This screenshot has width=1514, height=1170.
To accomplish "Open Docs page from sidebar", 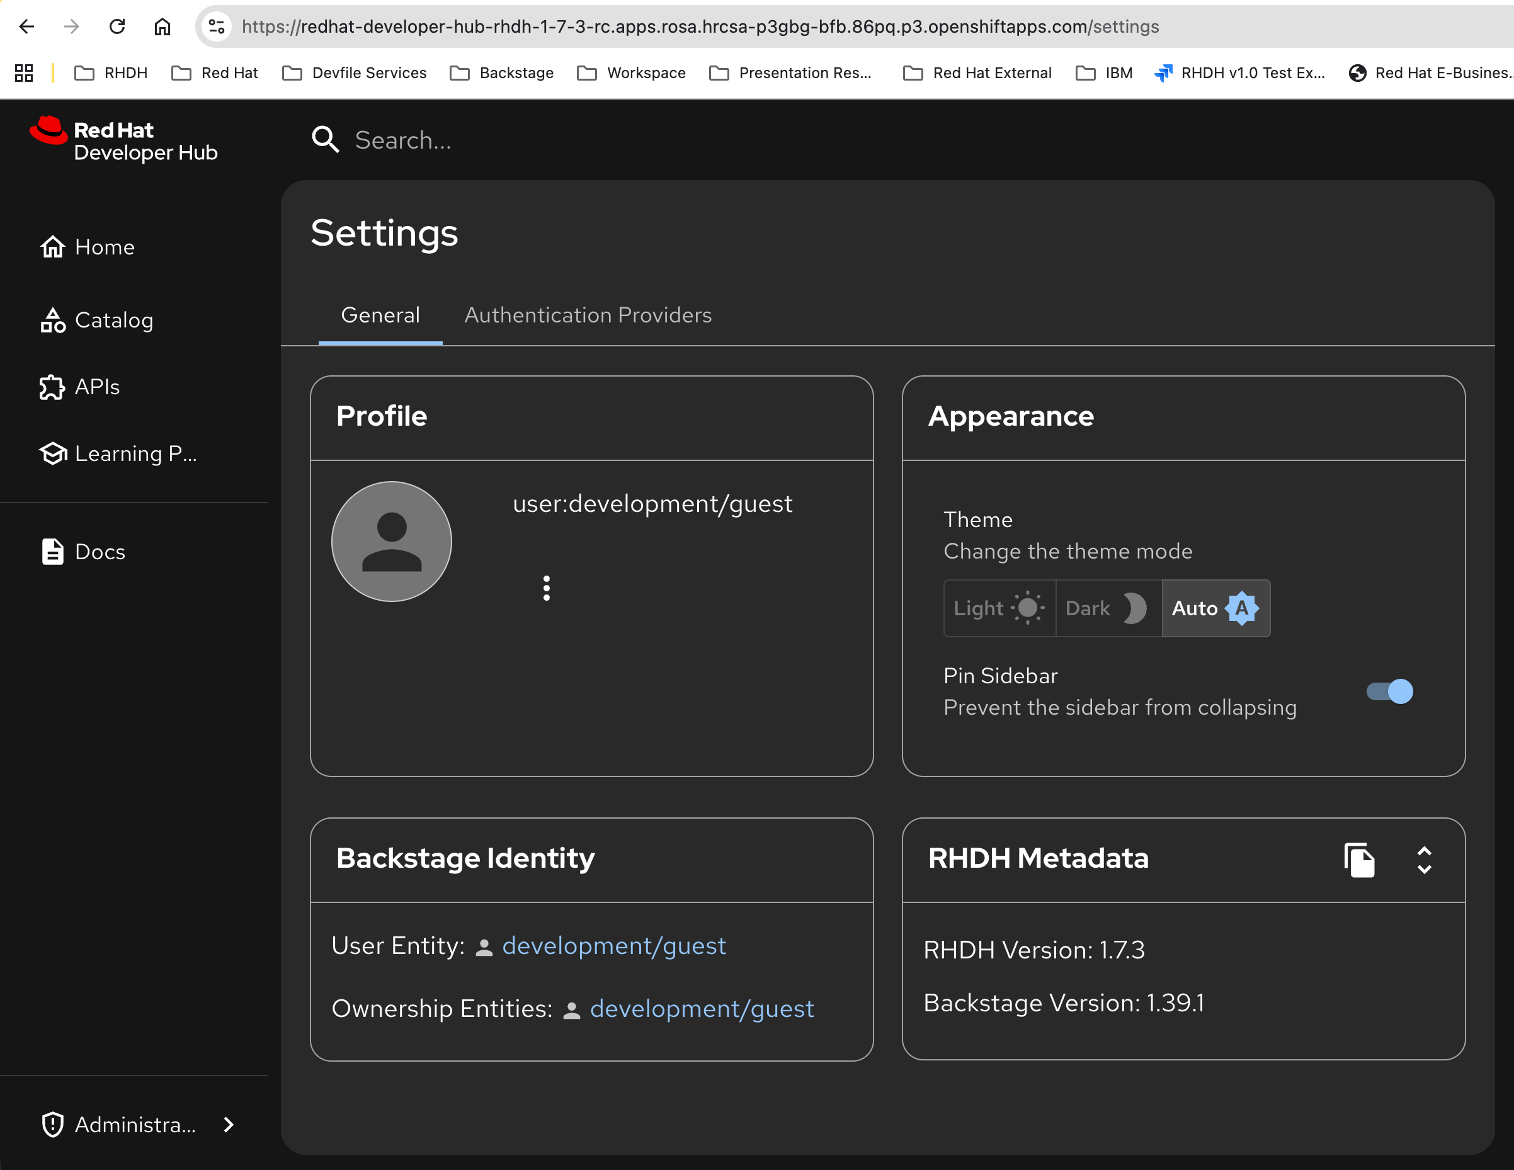I will pyautogui.click(x=100, y=552).
